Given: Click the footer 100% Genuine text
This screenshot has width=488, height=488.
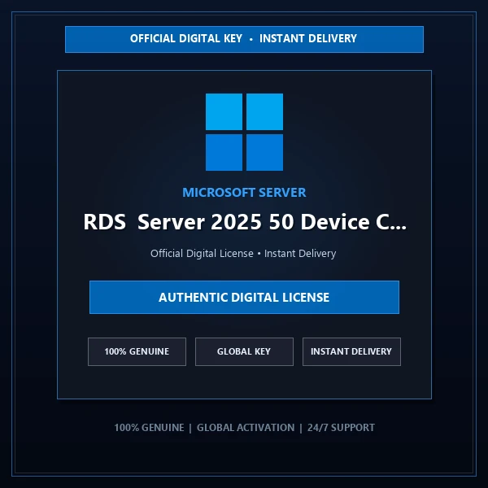Looking at the screenshot, I should [x=149, y=428].
